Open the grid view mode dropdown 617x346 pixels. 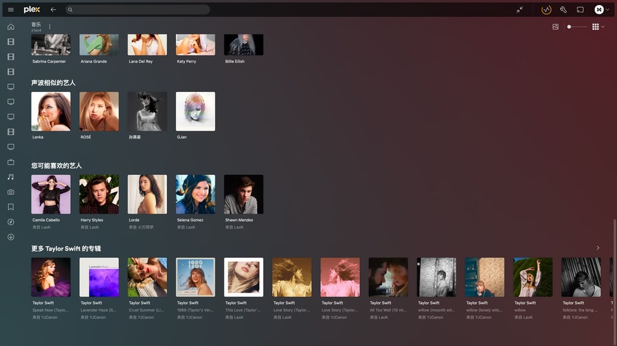[x=598, y=27]
